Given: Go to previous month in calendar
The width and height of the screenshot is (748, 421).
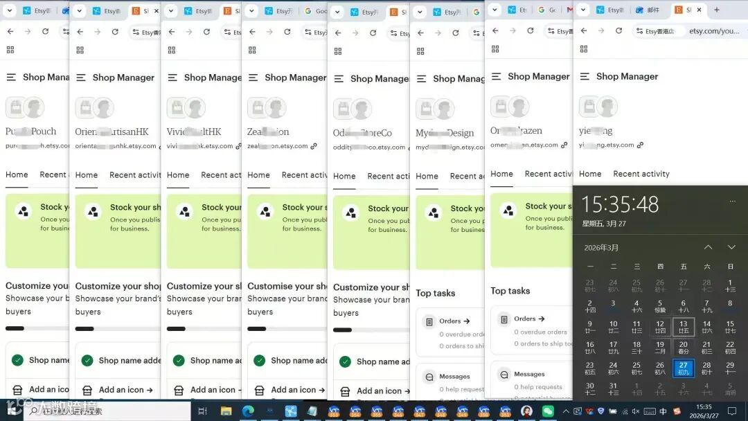Looking at the screenshot, I should click(x=709, y=247).
